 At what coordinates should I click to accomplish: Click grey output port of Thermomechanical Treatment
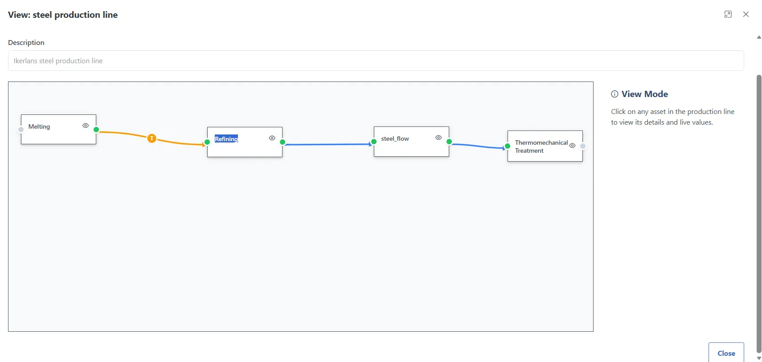pyautogui.click(x=583, y=146)
